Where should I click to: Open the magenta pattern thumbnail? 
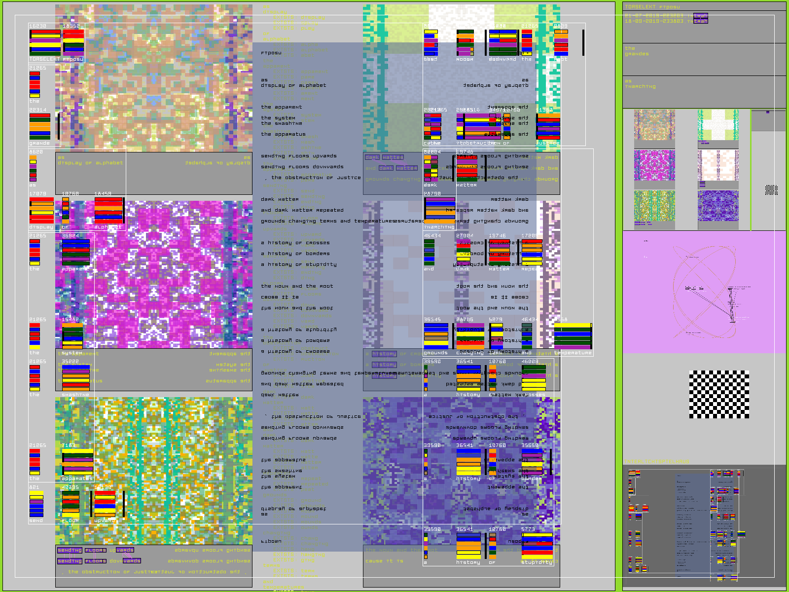[654, 165]
